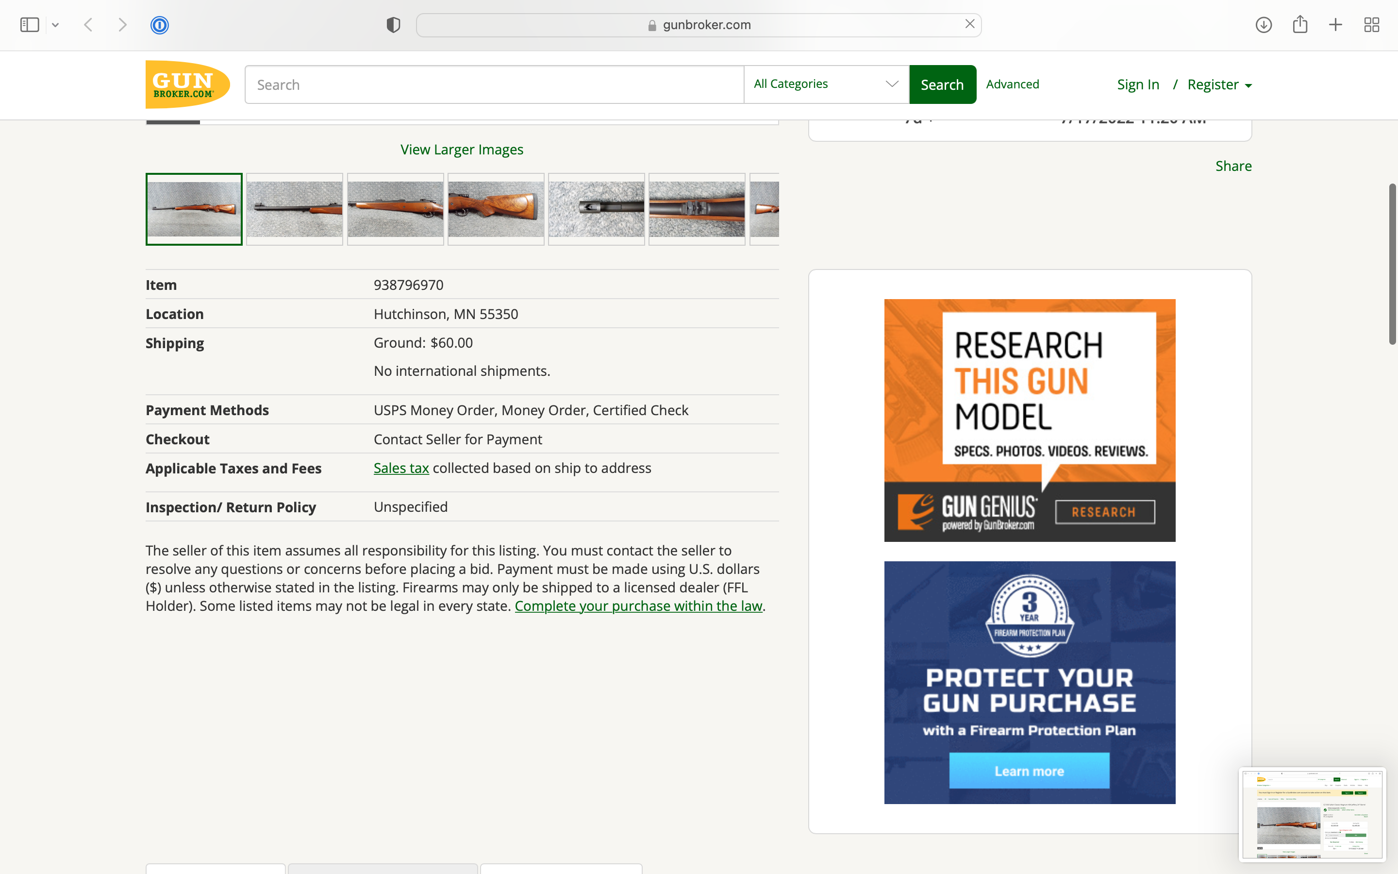
Task: Go forward with the forward arrow
Action: [122, 25]
